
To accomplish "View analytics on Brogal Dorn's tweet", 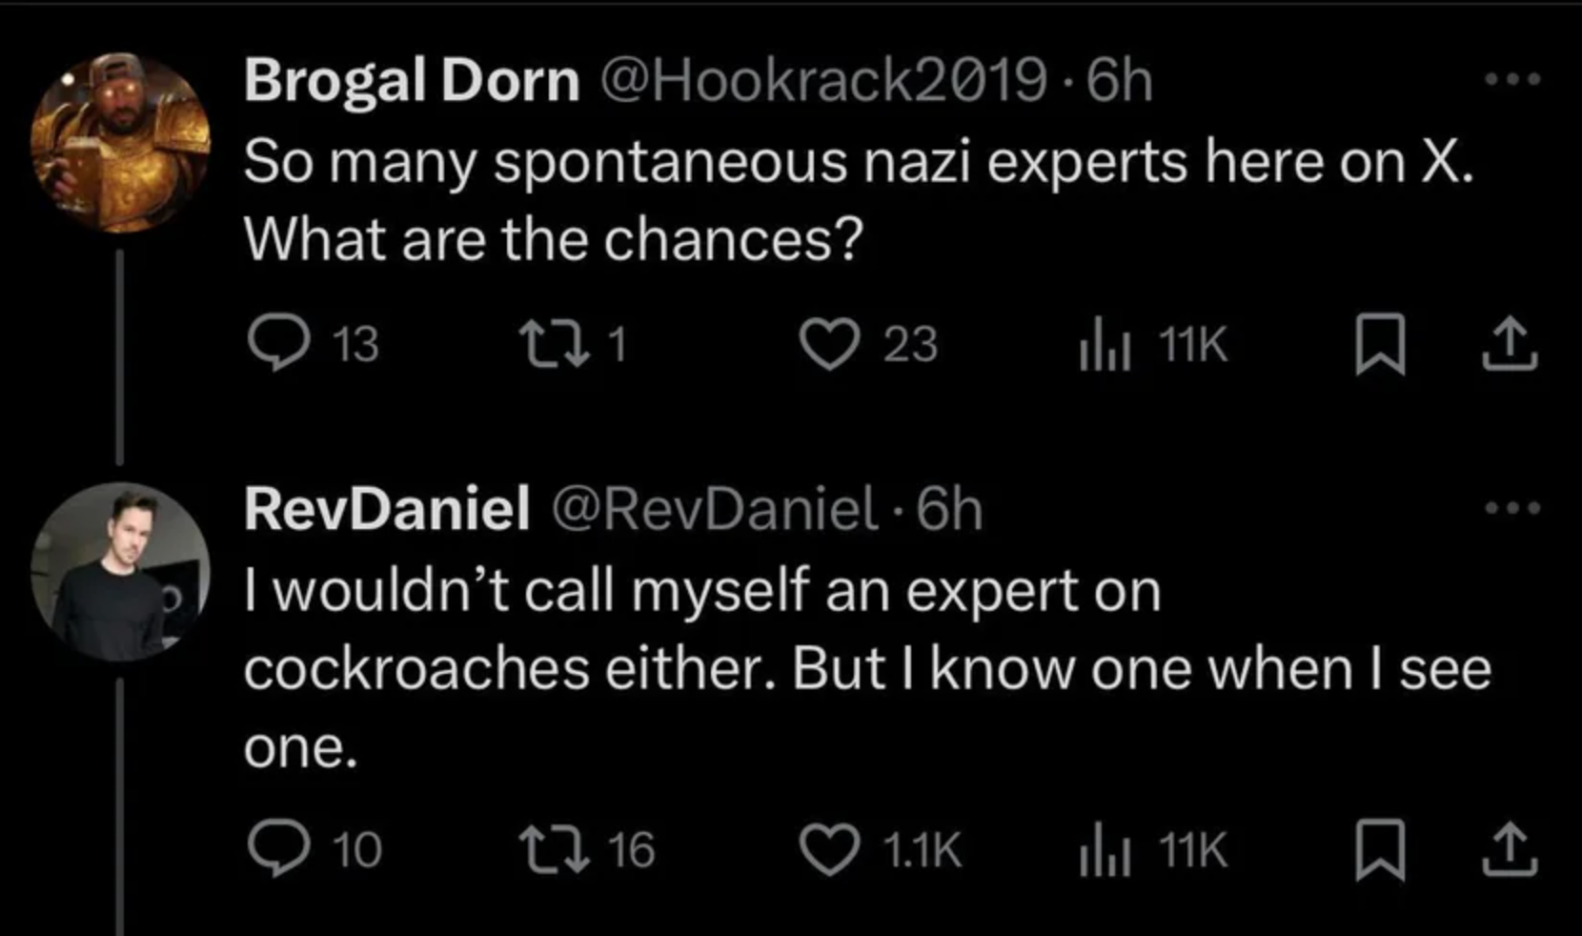I will click(x=1105, y=345).
